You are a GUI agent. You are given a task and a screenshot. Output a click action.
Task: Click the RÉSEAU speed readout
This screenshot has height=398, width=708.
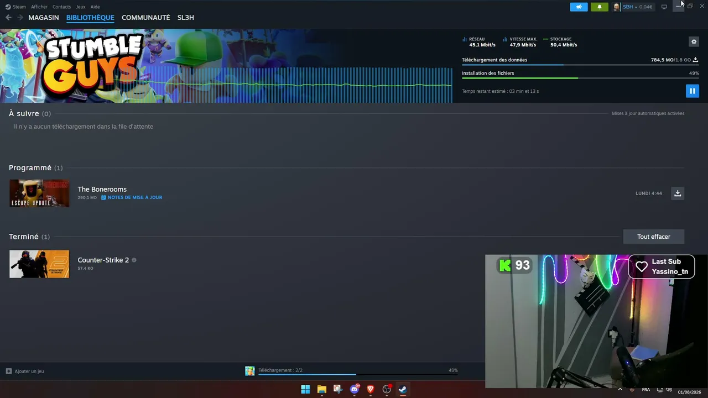point(479,42)
